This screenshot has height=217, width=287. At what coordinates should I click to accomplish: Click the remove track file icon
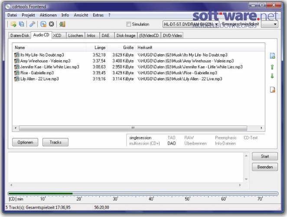pyautogui.click(x=272, y=90)
